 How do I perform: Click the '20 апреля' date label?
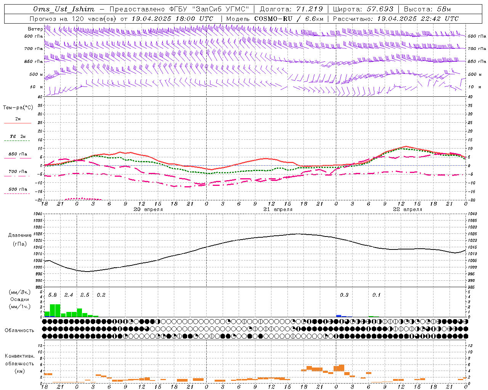[148, 209]
